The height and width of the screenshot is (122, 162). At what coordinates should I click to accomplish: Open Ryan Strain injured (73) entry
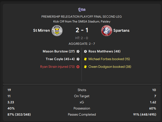coord(58,67)
